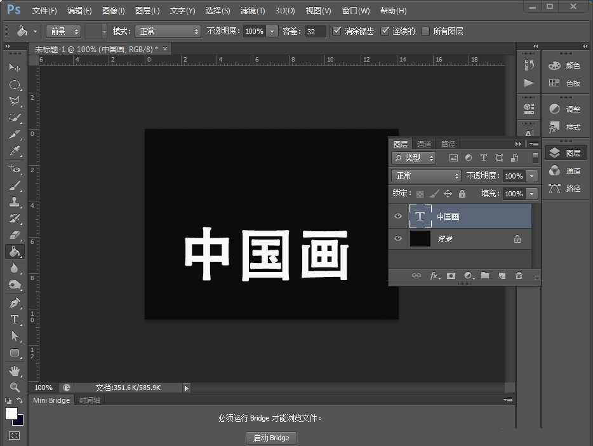Click the 启动 Bridge button
Viewport: 593px width, 446px height.
pyautogui.click(x=271, y=437)
